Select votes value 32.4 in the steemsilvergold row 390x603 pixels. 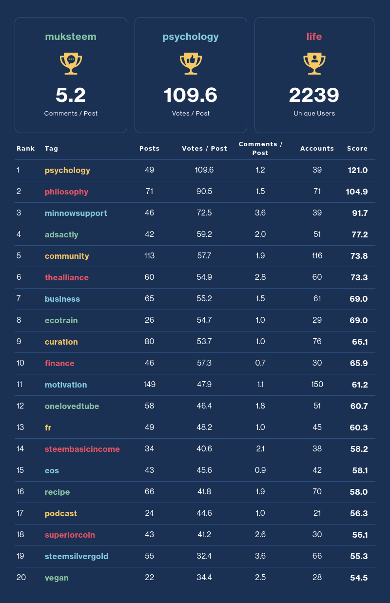tap(204, 556)
